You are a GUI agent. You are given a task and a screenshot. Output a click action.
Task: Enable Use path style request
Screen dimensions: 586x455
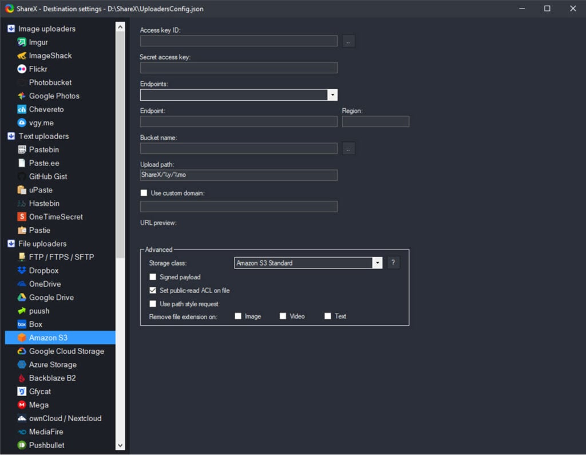point(153,304)
